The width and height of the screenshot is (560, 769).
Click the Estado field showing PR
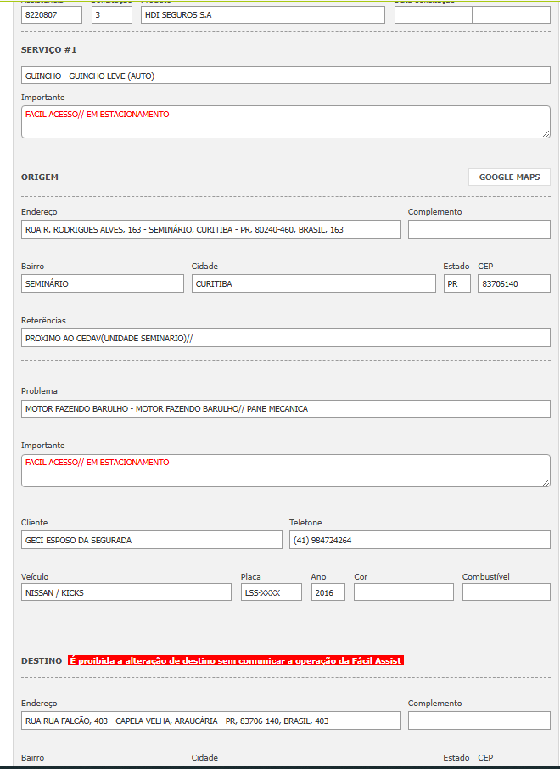(x=456, y=283)
